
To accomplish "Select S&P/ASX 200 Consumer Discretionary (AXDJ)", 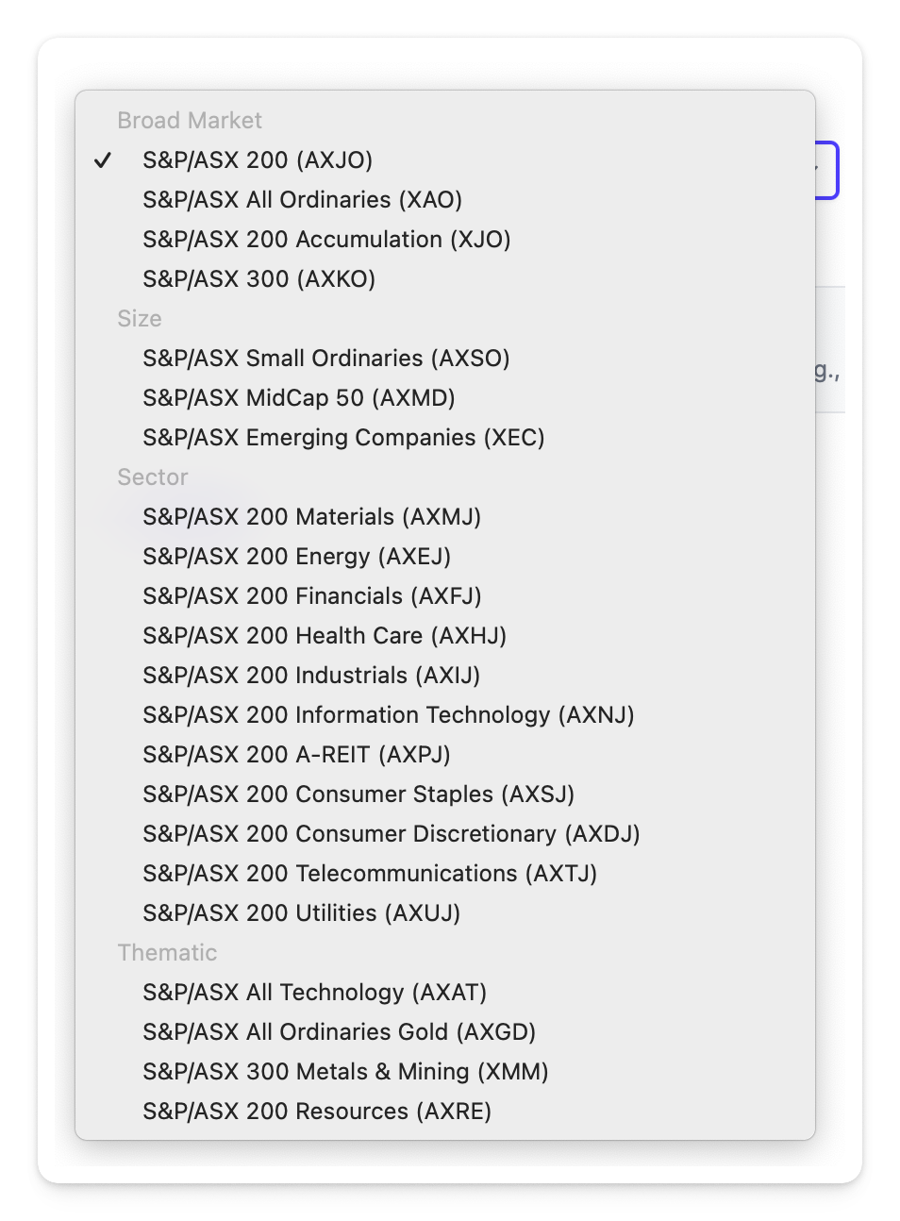I will tap(391, 834).
